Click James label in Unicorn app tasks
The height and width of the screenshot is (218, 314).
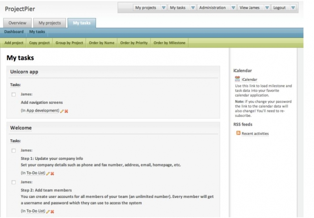coord(26,94)
